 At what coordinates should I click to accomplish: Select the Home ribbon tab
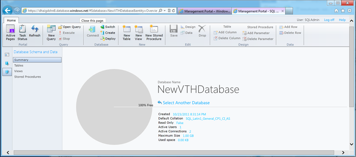point(11,20)
